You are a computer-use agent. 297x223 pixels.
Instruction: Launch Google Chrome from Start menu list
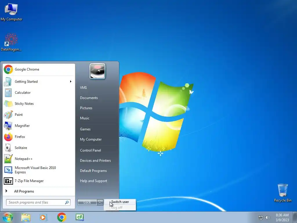[39, 69]
